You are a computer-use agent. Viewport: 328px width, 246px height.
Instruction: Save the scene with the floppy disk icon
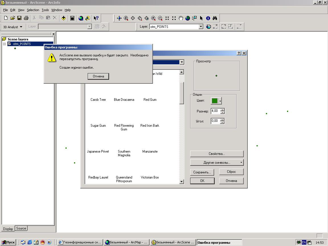tap(19, 18)
